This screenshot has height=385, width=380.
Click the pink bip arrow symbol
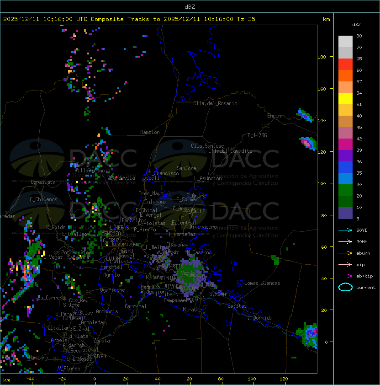(345, 265)
